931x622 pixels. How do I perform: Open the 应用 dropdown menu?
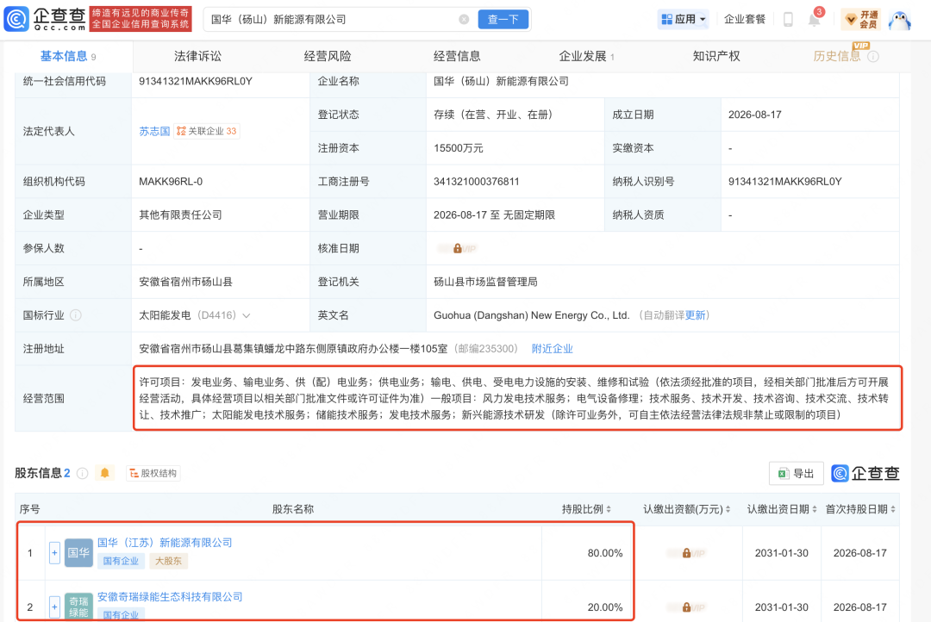(684, 20)
